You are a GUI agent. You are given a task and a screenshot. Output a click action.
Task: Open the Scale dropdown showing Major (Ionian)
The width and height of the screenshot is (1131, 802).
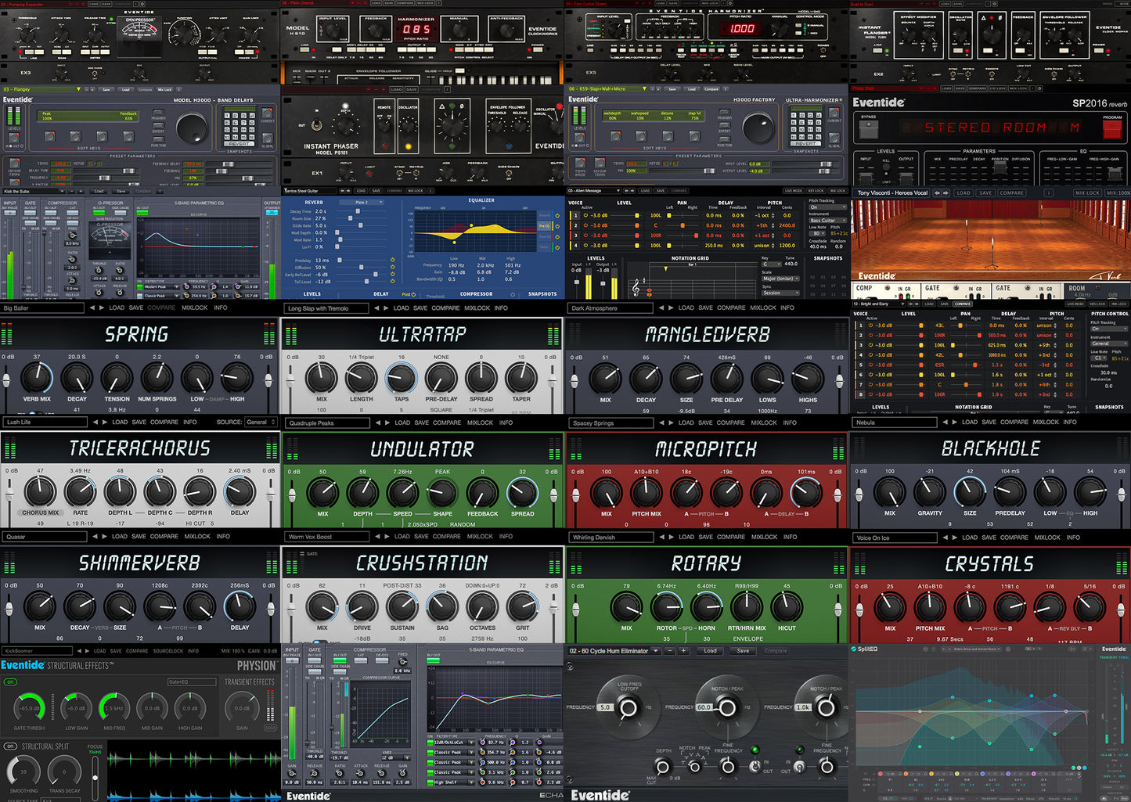point(781,279)
